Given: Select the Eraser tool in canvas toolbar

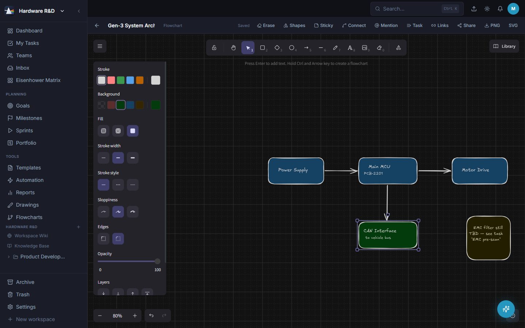Looking at the screenshot, I should (380, 48).
